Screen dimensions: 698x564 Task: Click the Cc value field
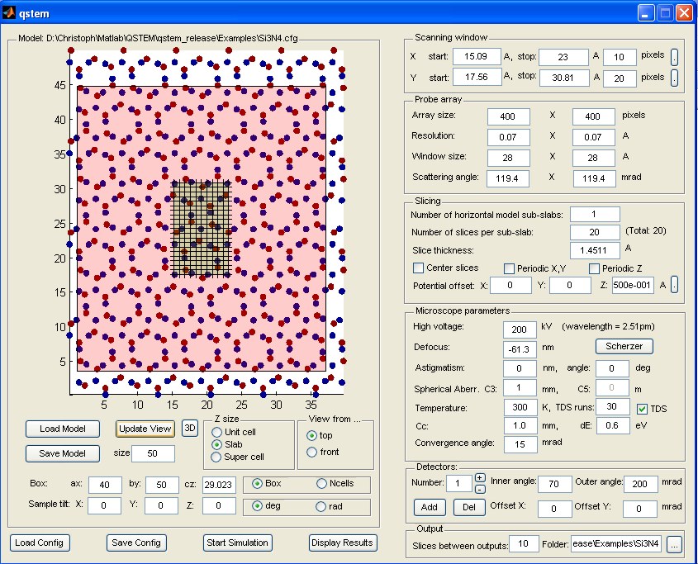tap(520, 425)
